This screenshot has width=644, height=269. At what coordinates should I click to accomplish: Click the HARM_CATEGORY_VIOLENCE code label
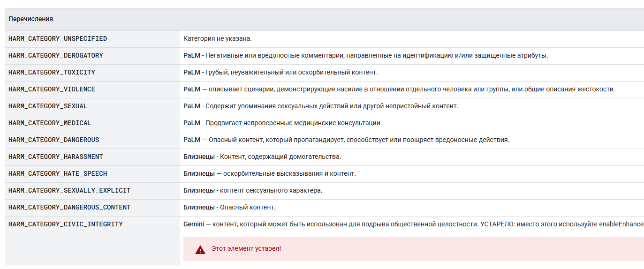click(52, 89)
